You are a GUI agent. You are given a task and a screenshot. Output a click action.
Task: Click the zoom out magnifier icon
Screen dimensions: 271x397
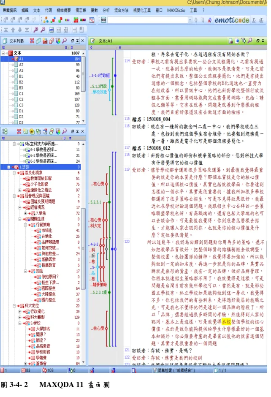tap(43, 30)
